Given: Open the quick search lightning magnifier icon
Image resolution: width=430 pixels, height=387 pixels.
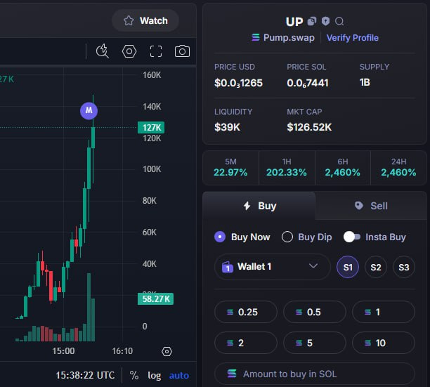Looking at the screenshot, I should click(103, 51).
